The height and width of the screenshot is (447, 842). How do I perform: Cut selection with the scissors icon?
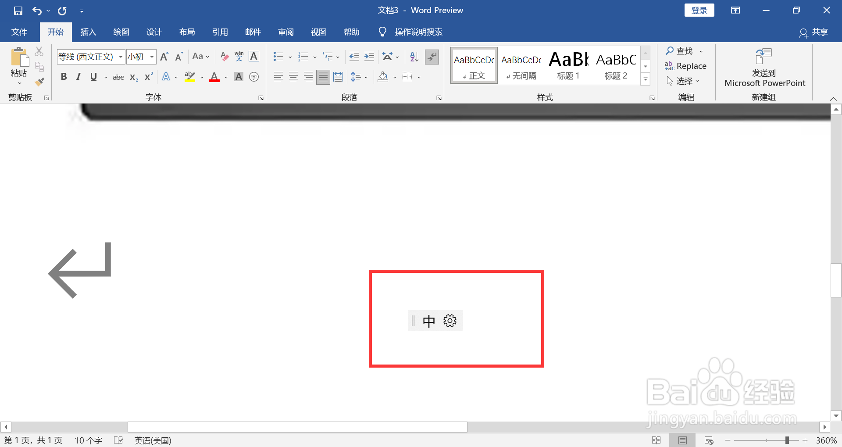pos(39,52)
